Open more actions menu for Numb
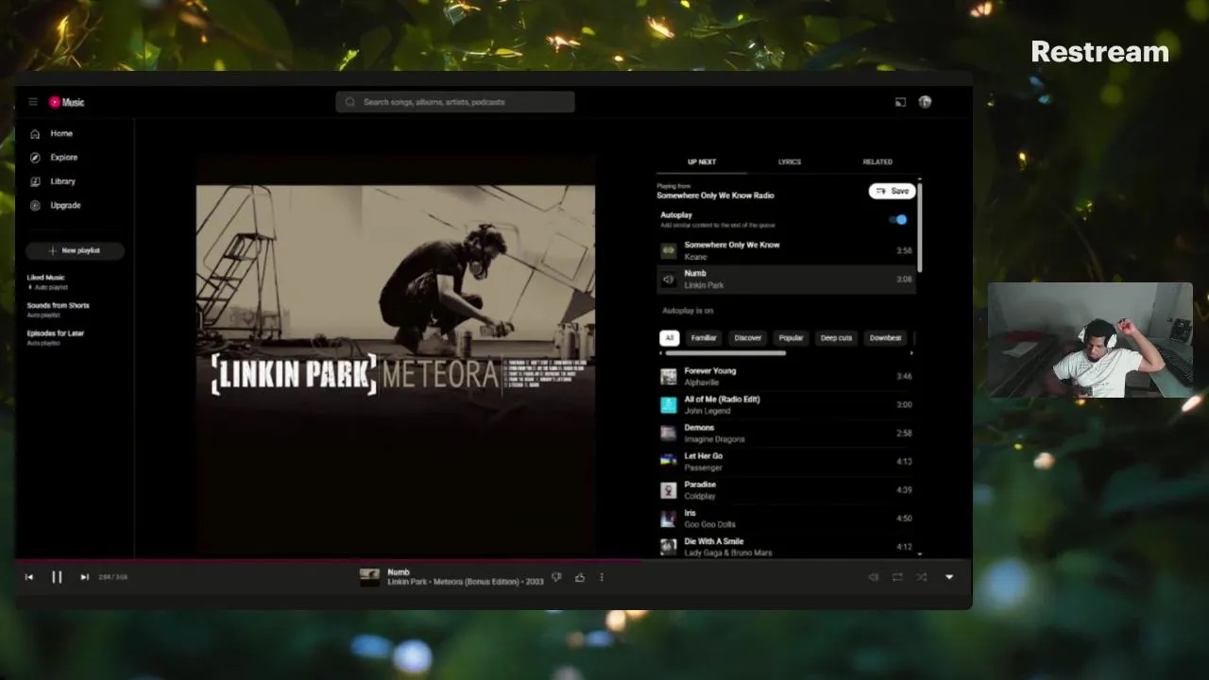 602,577
